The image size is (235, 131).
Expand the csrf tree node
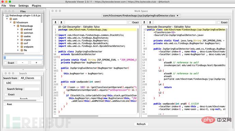pos(18,43)
